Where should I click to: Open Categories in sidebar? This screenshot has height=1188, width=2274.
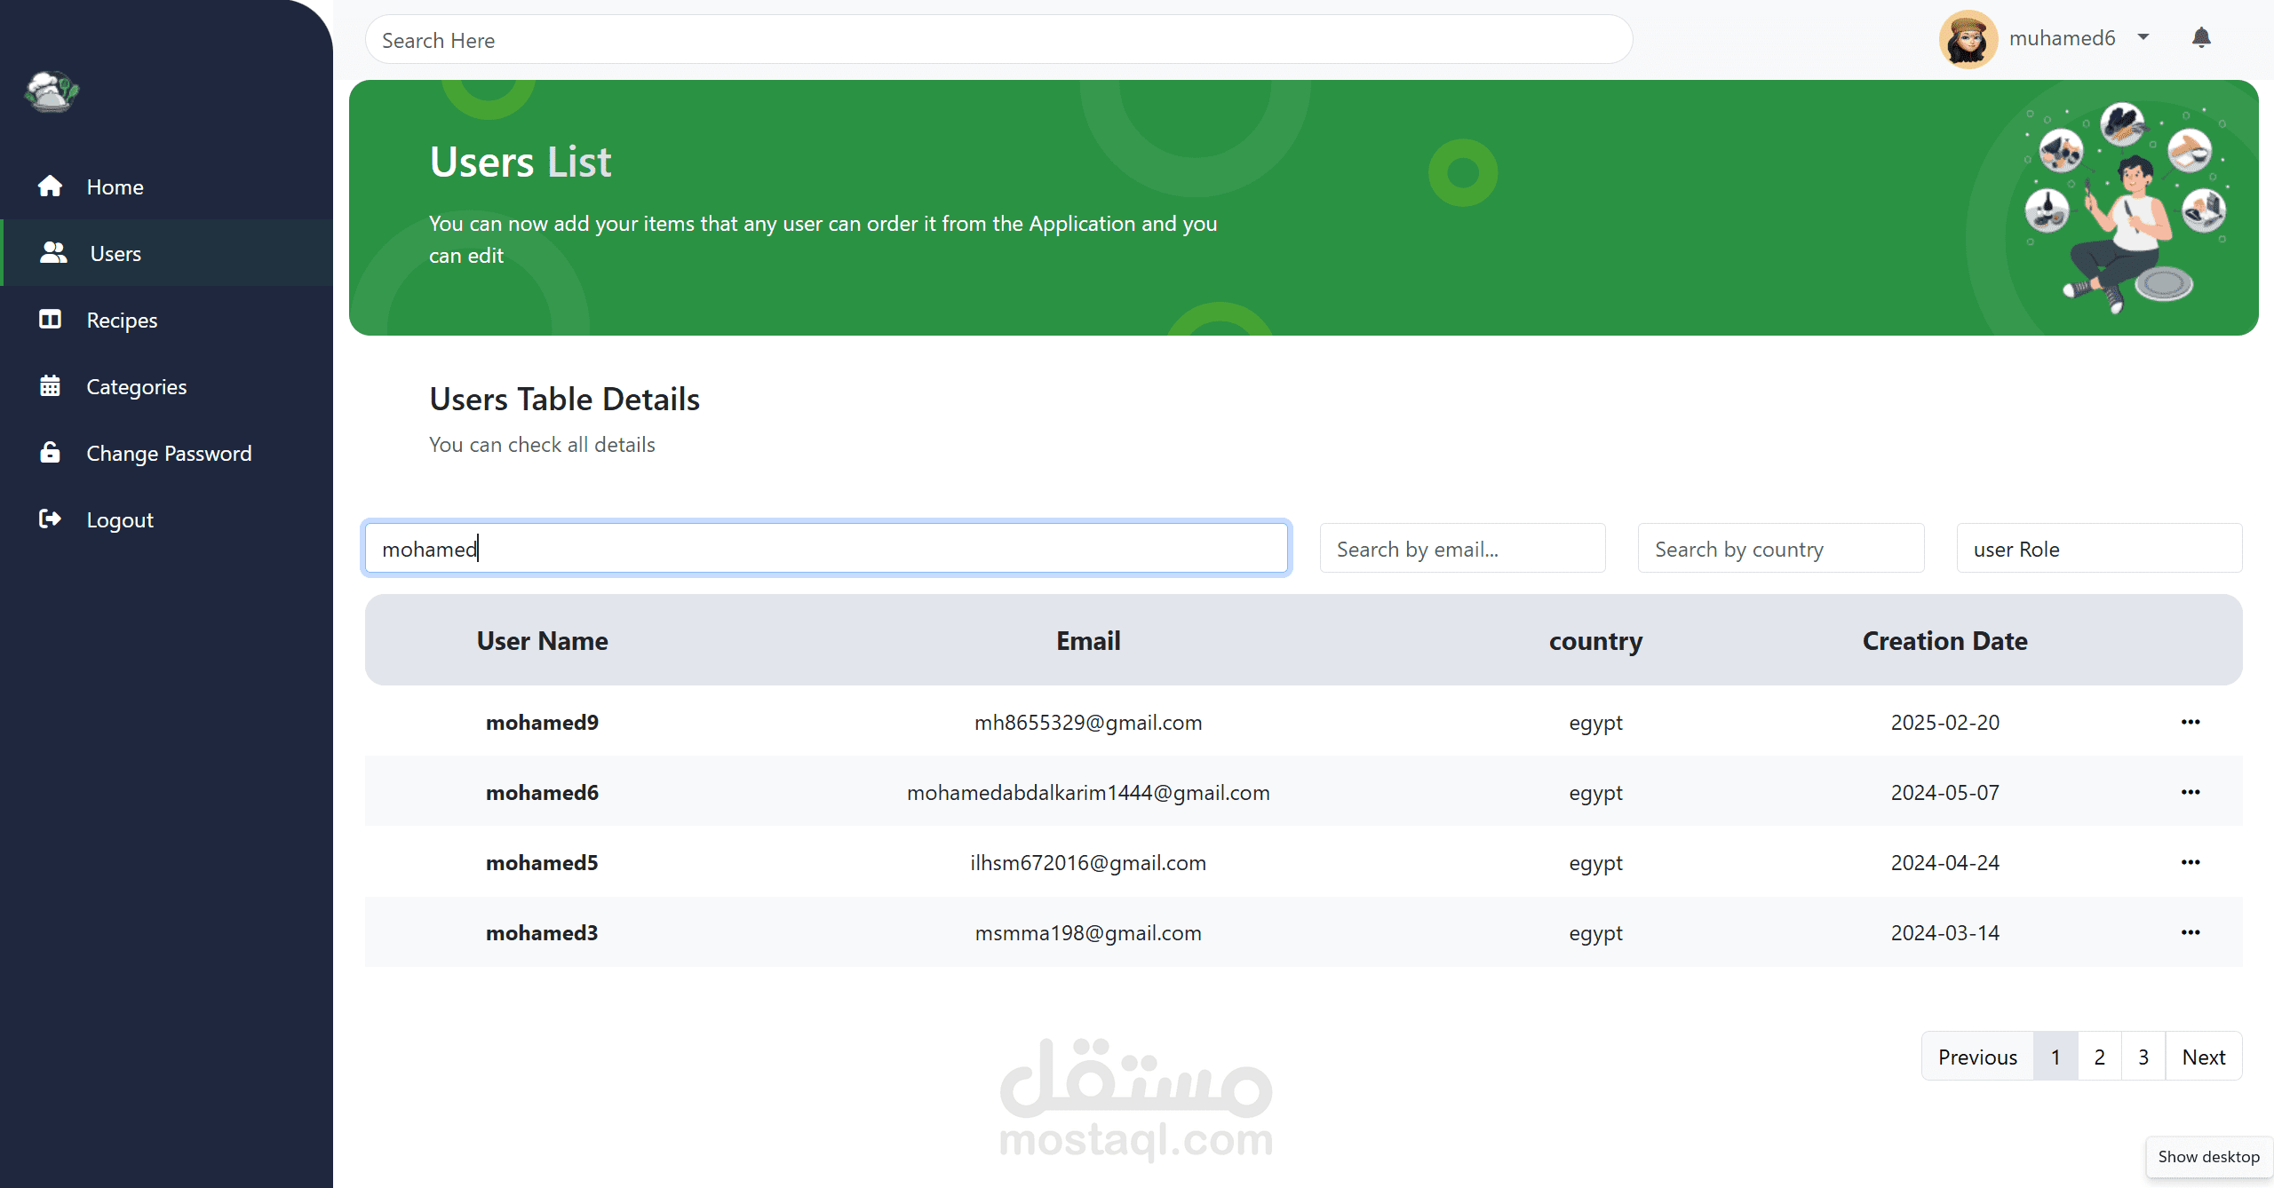click(167, 386)
